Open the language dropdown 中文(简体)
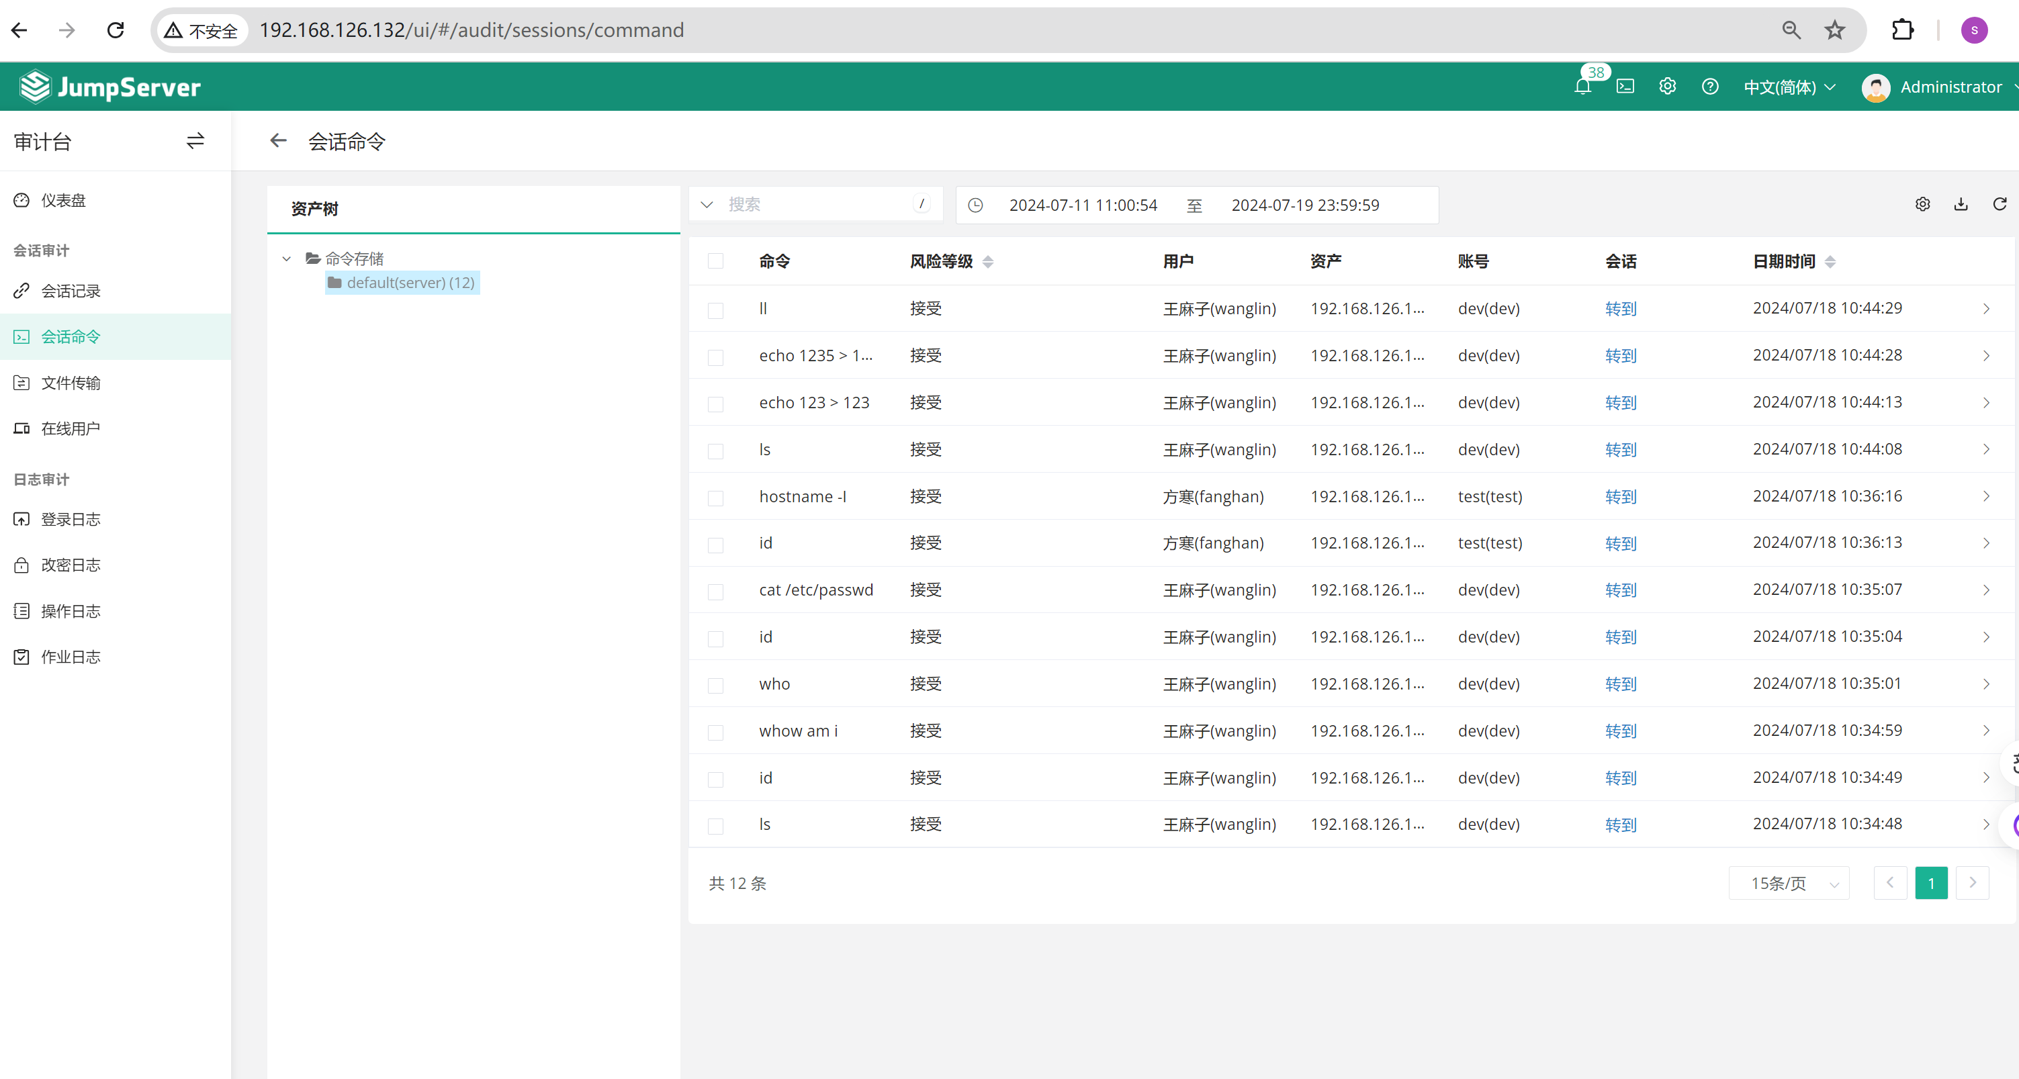 1789,87
